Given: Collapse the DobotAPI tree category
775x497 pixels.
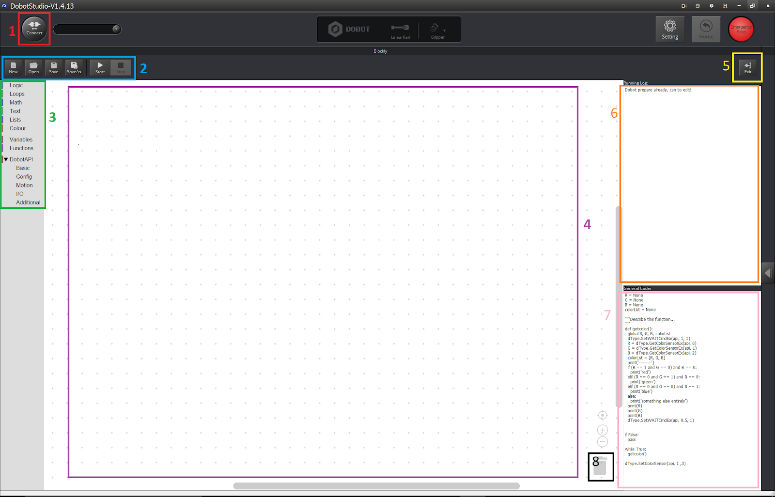Looking at the screenshot, I should (x=6, y=159).
